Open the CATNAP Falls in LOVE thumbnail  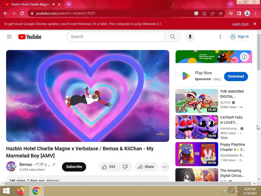point(197,127)
